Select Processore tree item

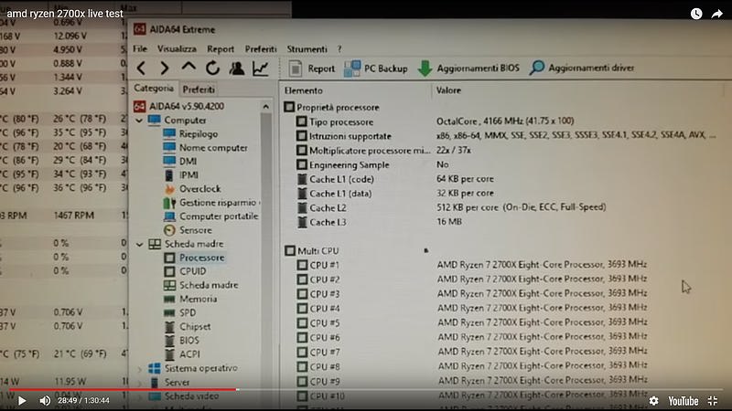194,258
